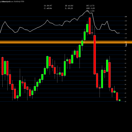Screen dimensions: 132x132
Task: Click the 48 price axis label
Action: 126,93
